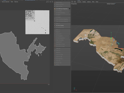Click the viewport hamburger menu icon
Viewport: 124px width, 93px height.
72,2
